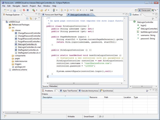Open the Package Explorer view menu

[x=39, y=18]
